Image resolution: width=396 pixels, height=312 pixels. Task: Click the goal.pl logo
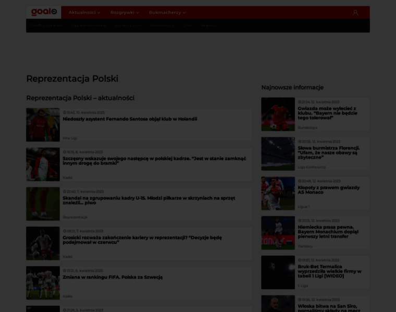click(x=44, y=12)
